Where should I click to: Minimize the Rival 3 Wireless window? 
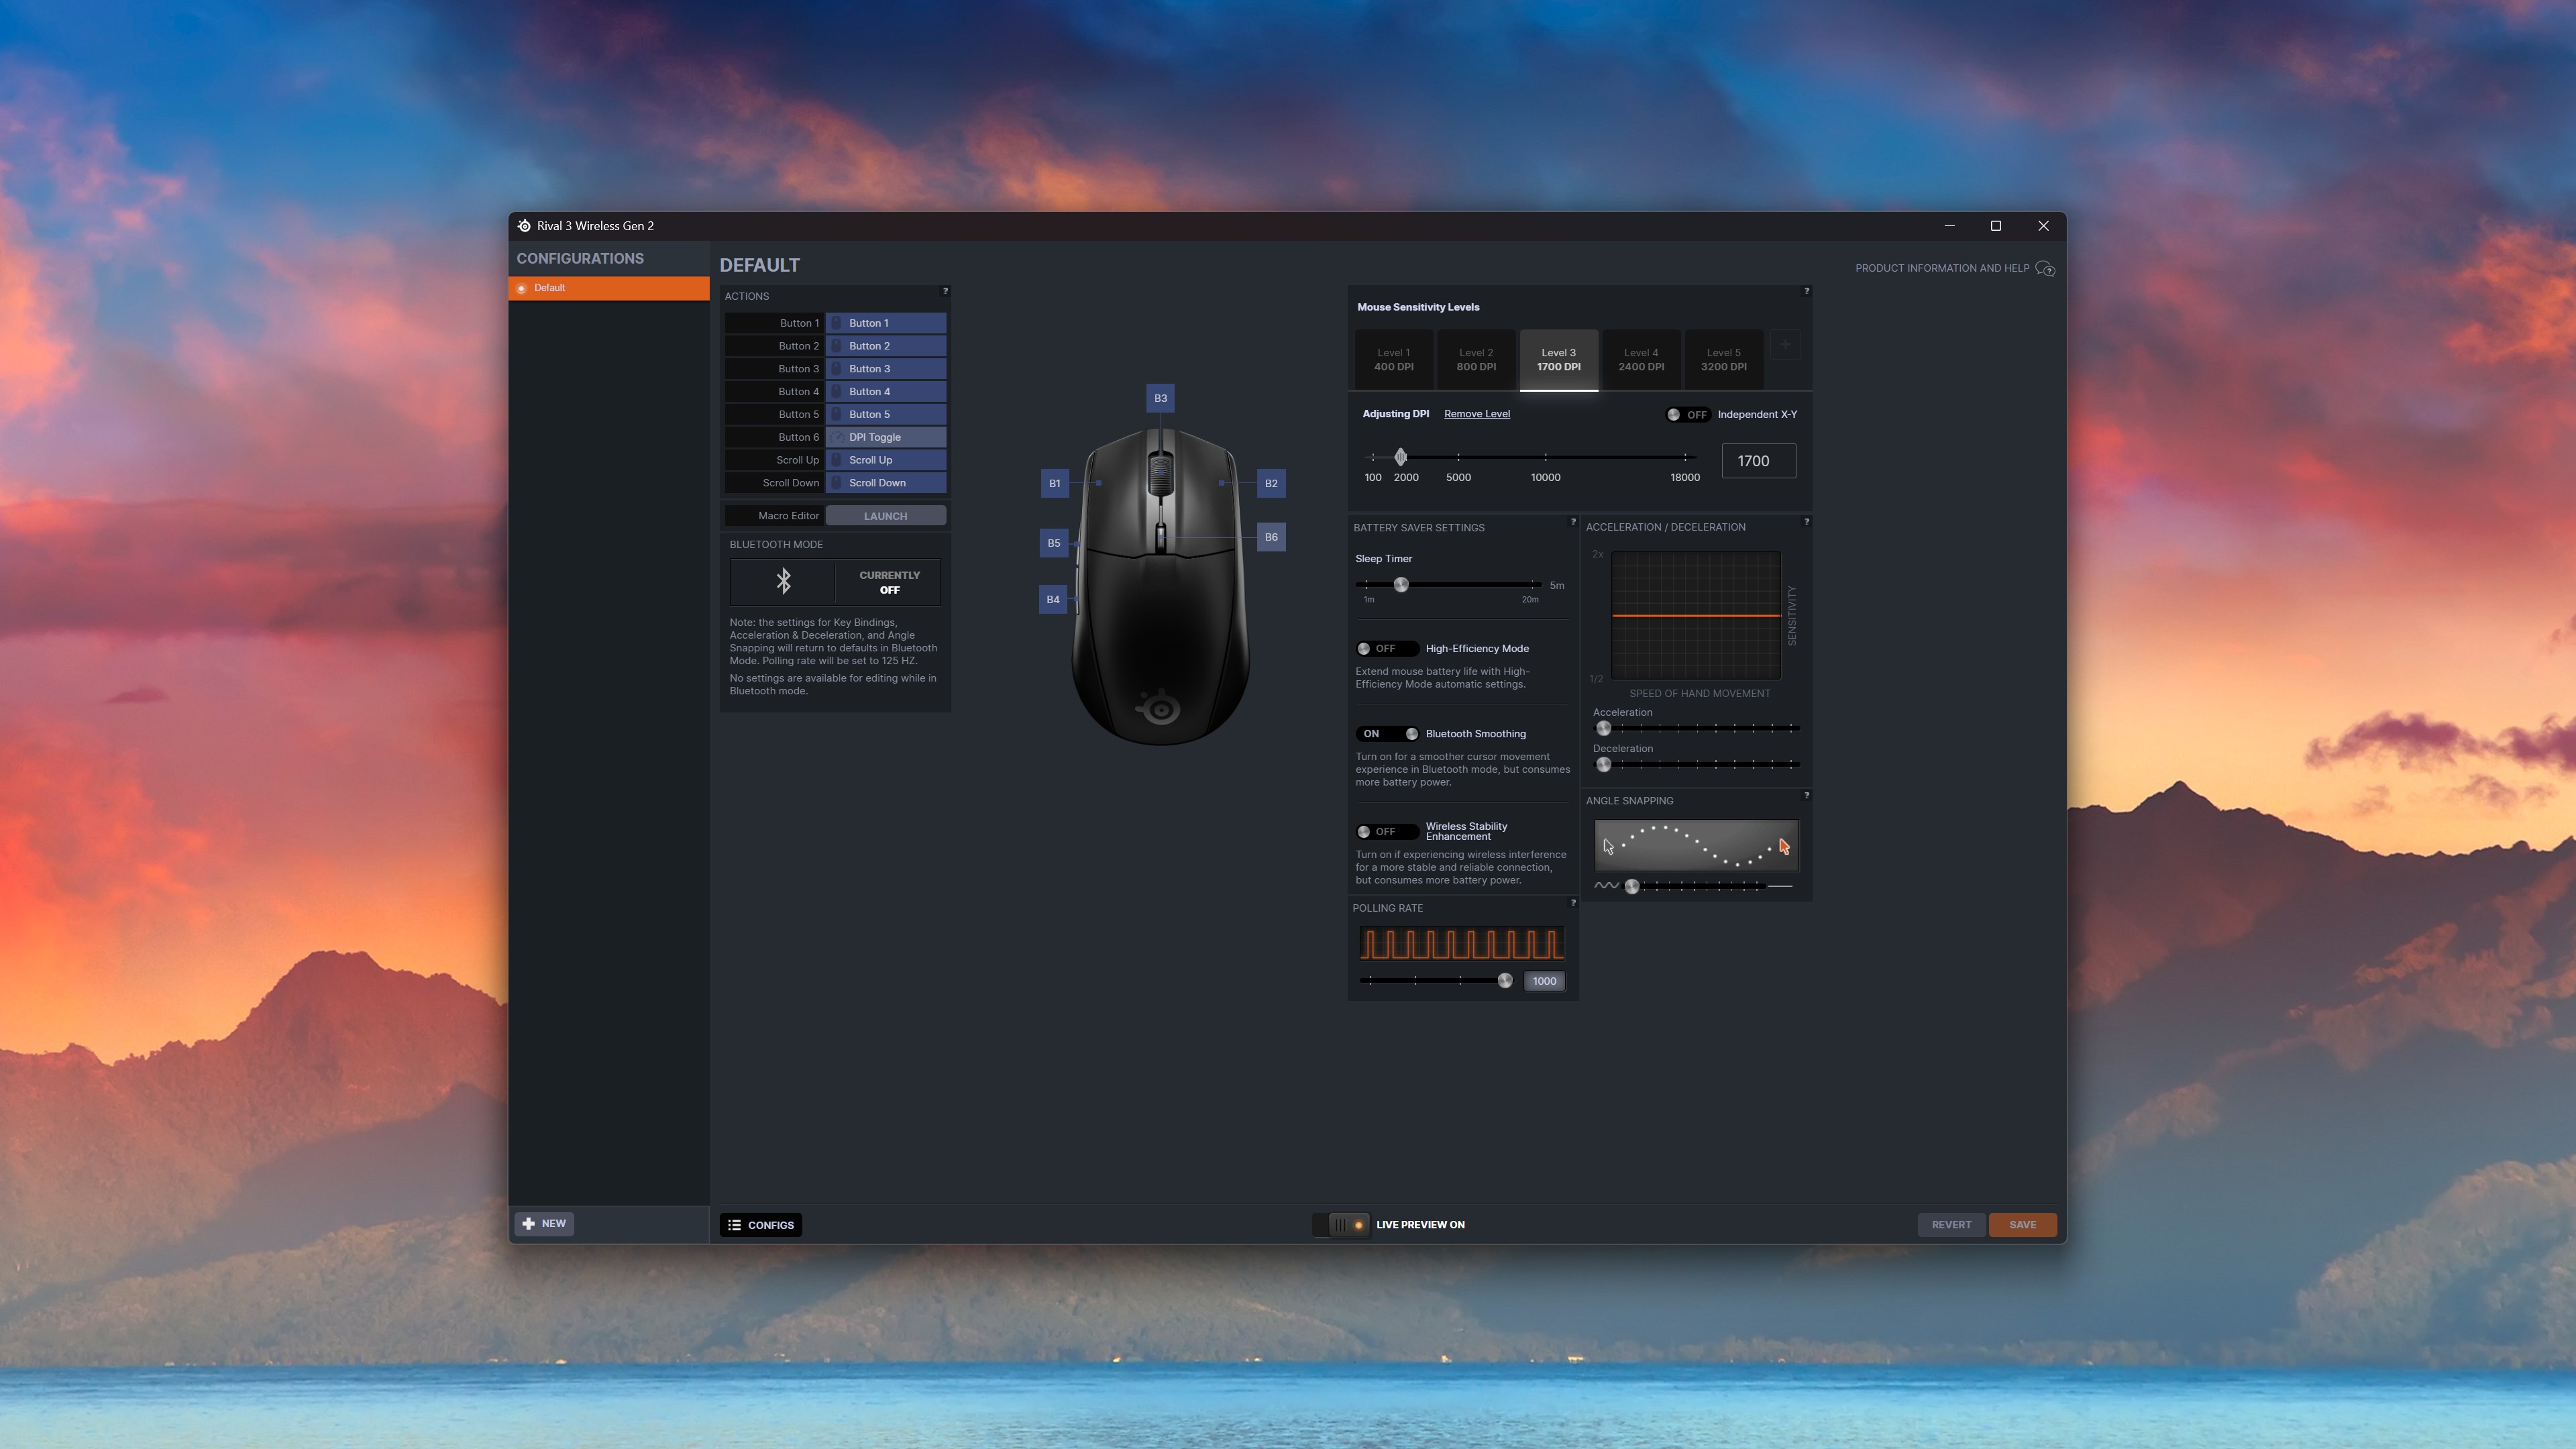point(1949,226)
